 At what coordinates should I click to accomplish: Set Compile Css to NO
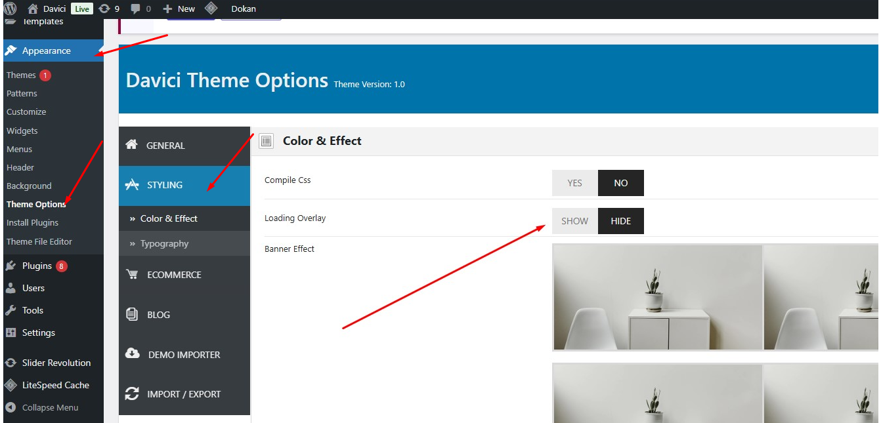[621, 183]
